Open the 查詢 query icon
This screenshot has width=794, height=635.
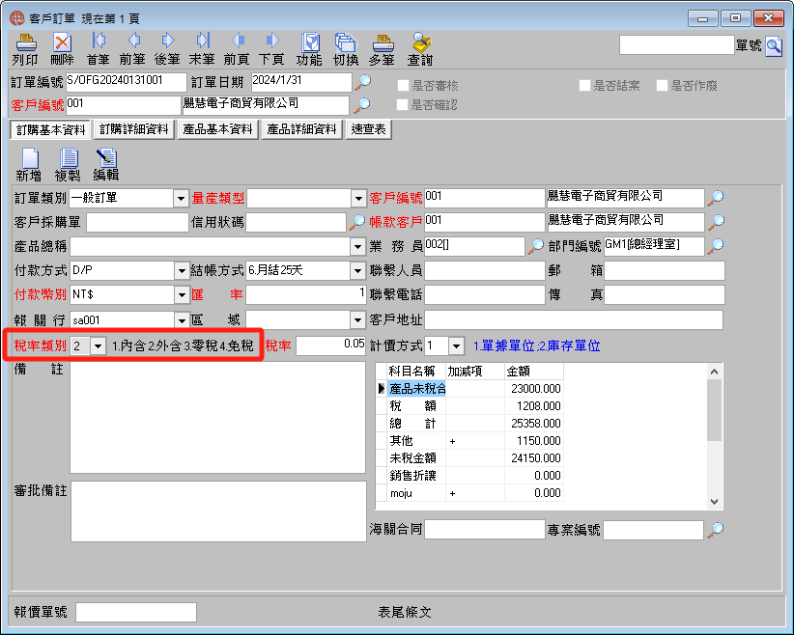click(420, 49)
